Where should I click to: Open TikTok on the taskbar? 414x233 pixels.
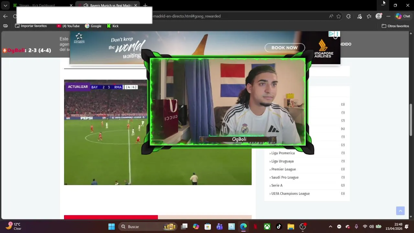pos(279,227)
